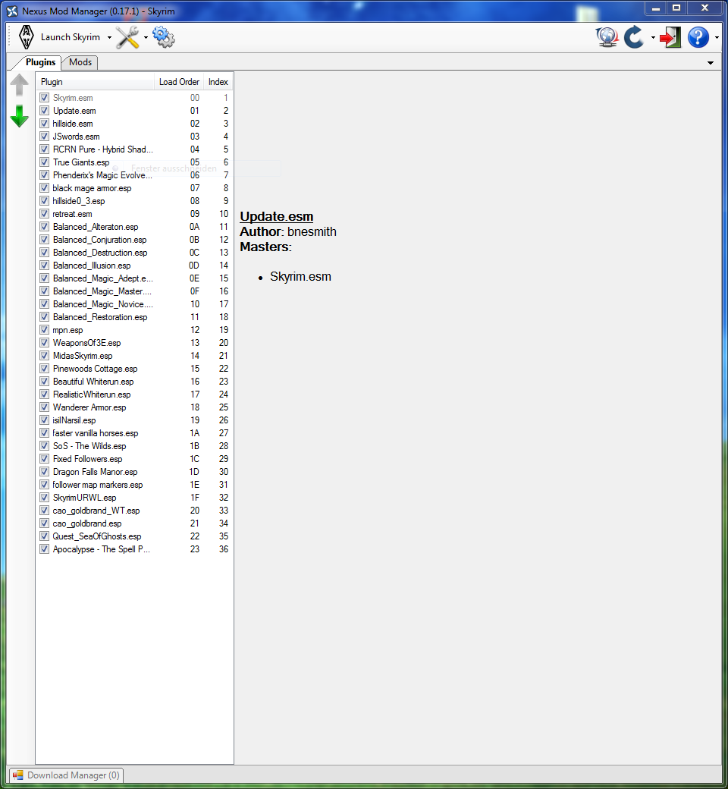This screenshot has height=789, width=728.
Task: Select the Balanced_Illusion.esp row
Action: [x=134, y=266]
